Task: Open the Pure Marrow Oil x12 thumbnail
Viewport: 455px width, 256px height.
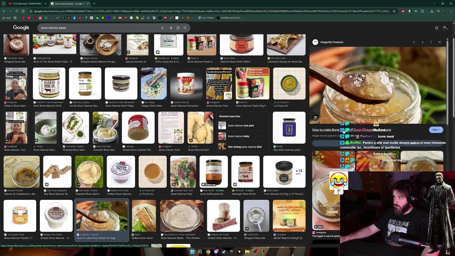Action: 284,172
